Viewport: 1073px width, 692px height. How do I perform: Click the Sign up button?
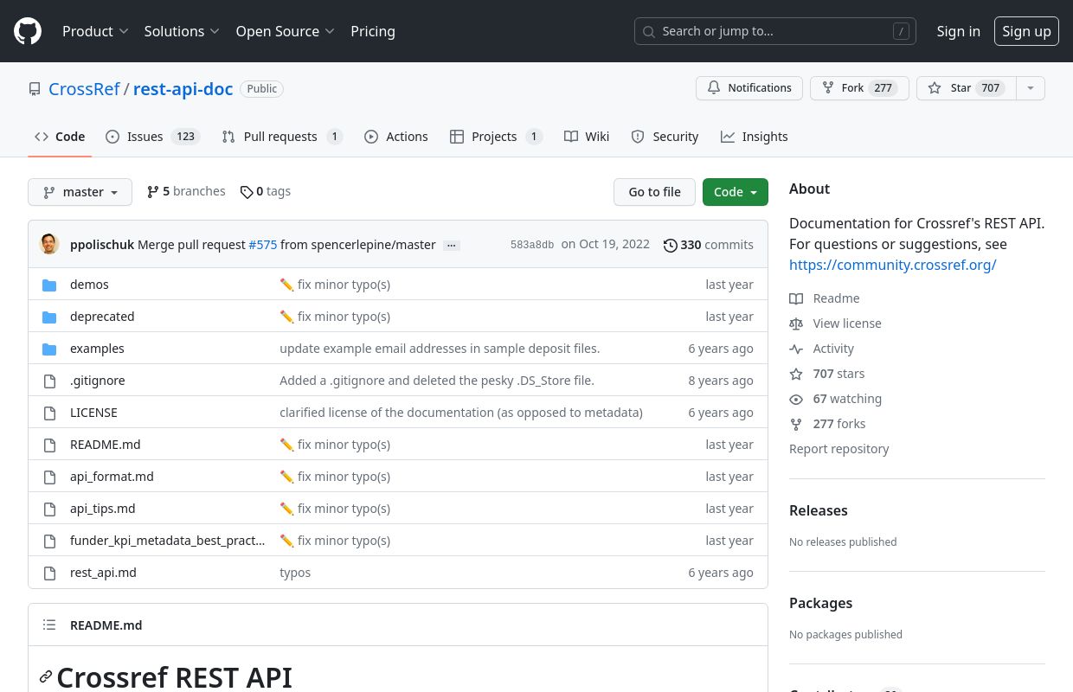[x=1026, y=31]
